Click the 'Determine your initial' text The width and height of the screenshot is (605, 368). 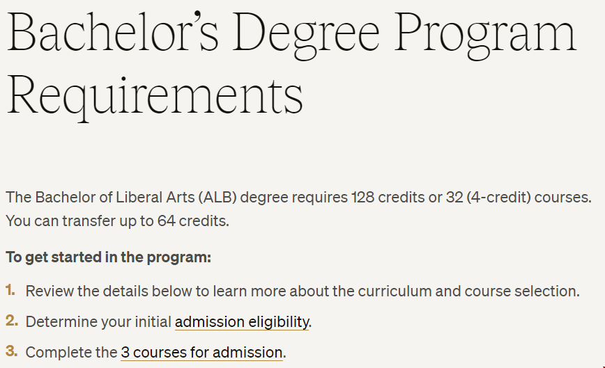click(x=98, y=322)
